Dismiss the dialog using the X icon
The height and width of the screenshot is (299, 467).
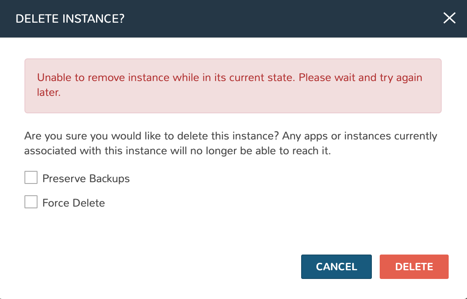[x=449, y=18]
